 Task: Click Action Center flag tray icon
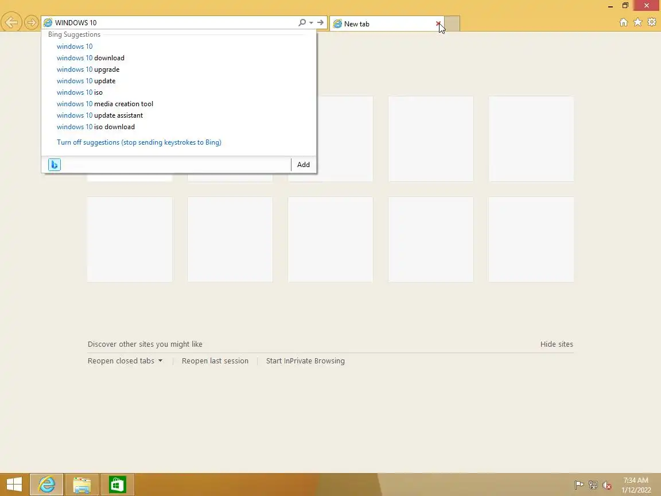pos(579,485)
